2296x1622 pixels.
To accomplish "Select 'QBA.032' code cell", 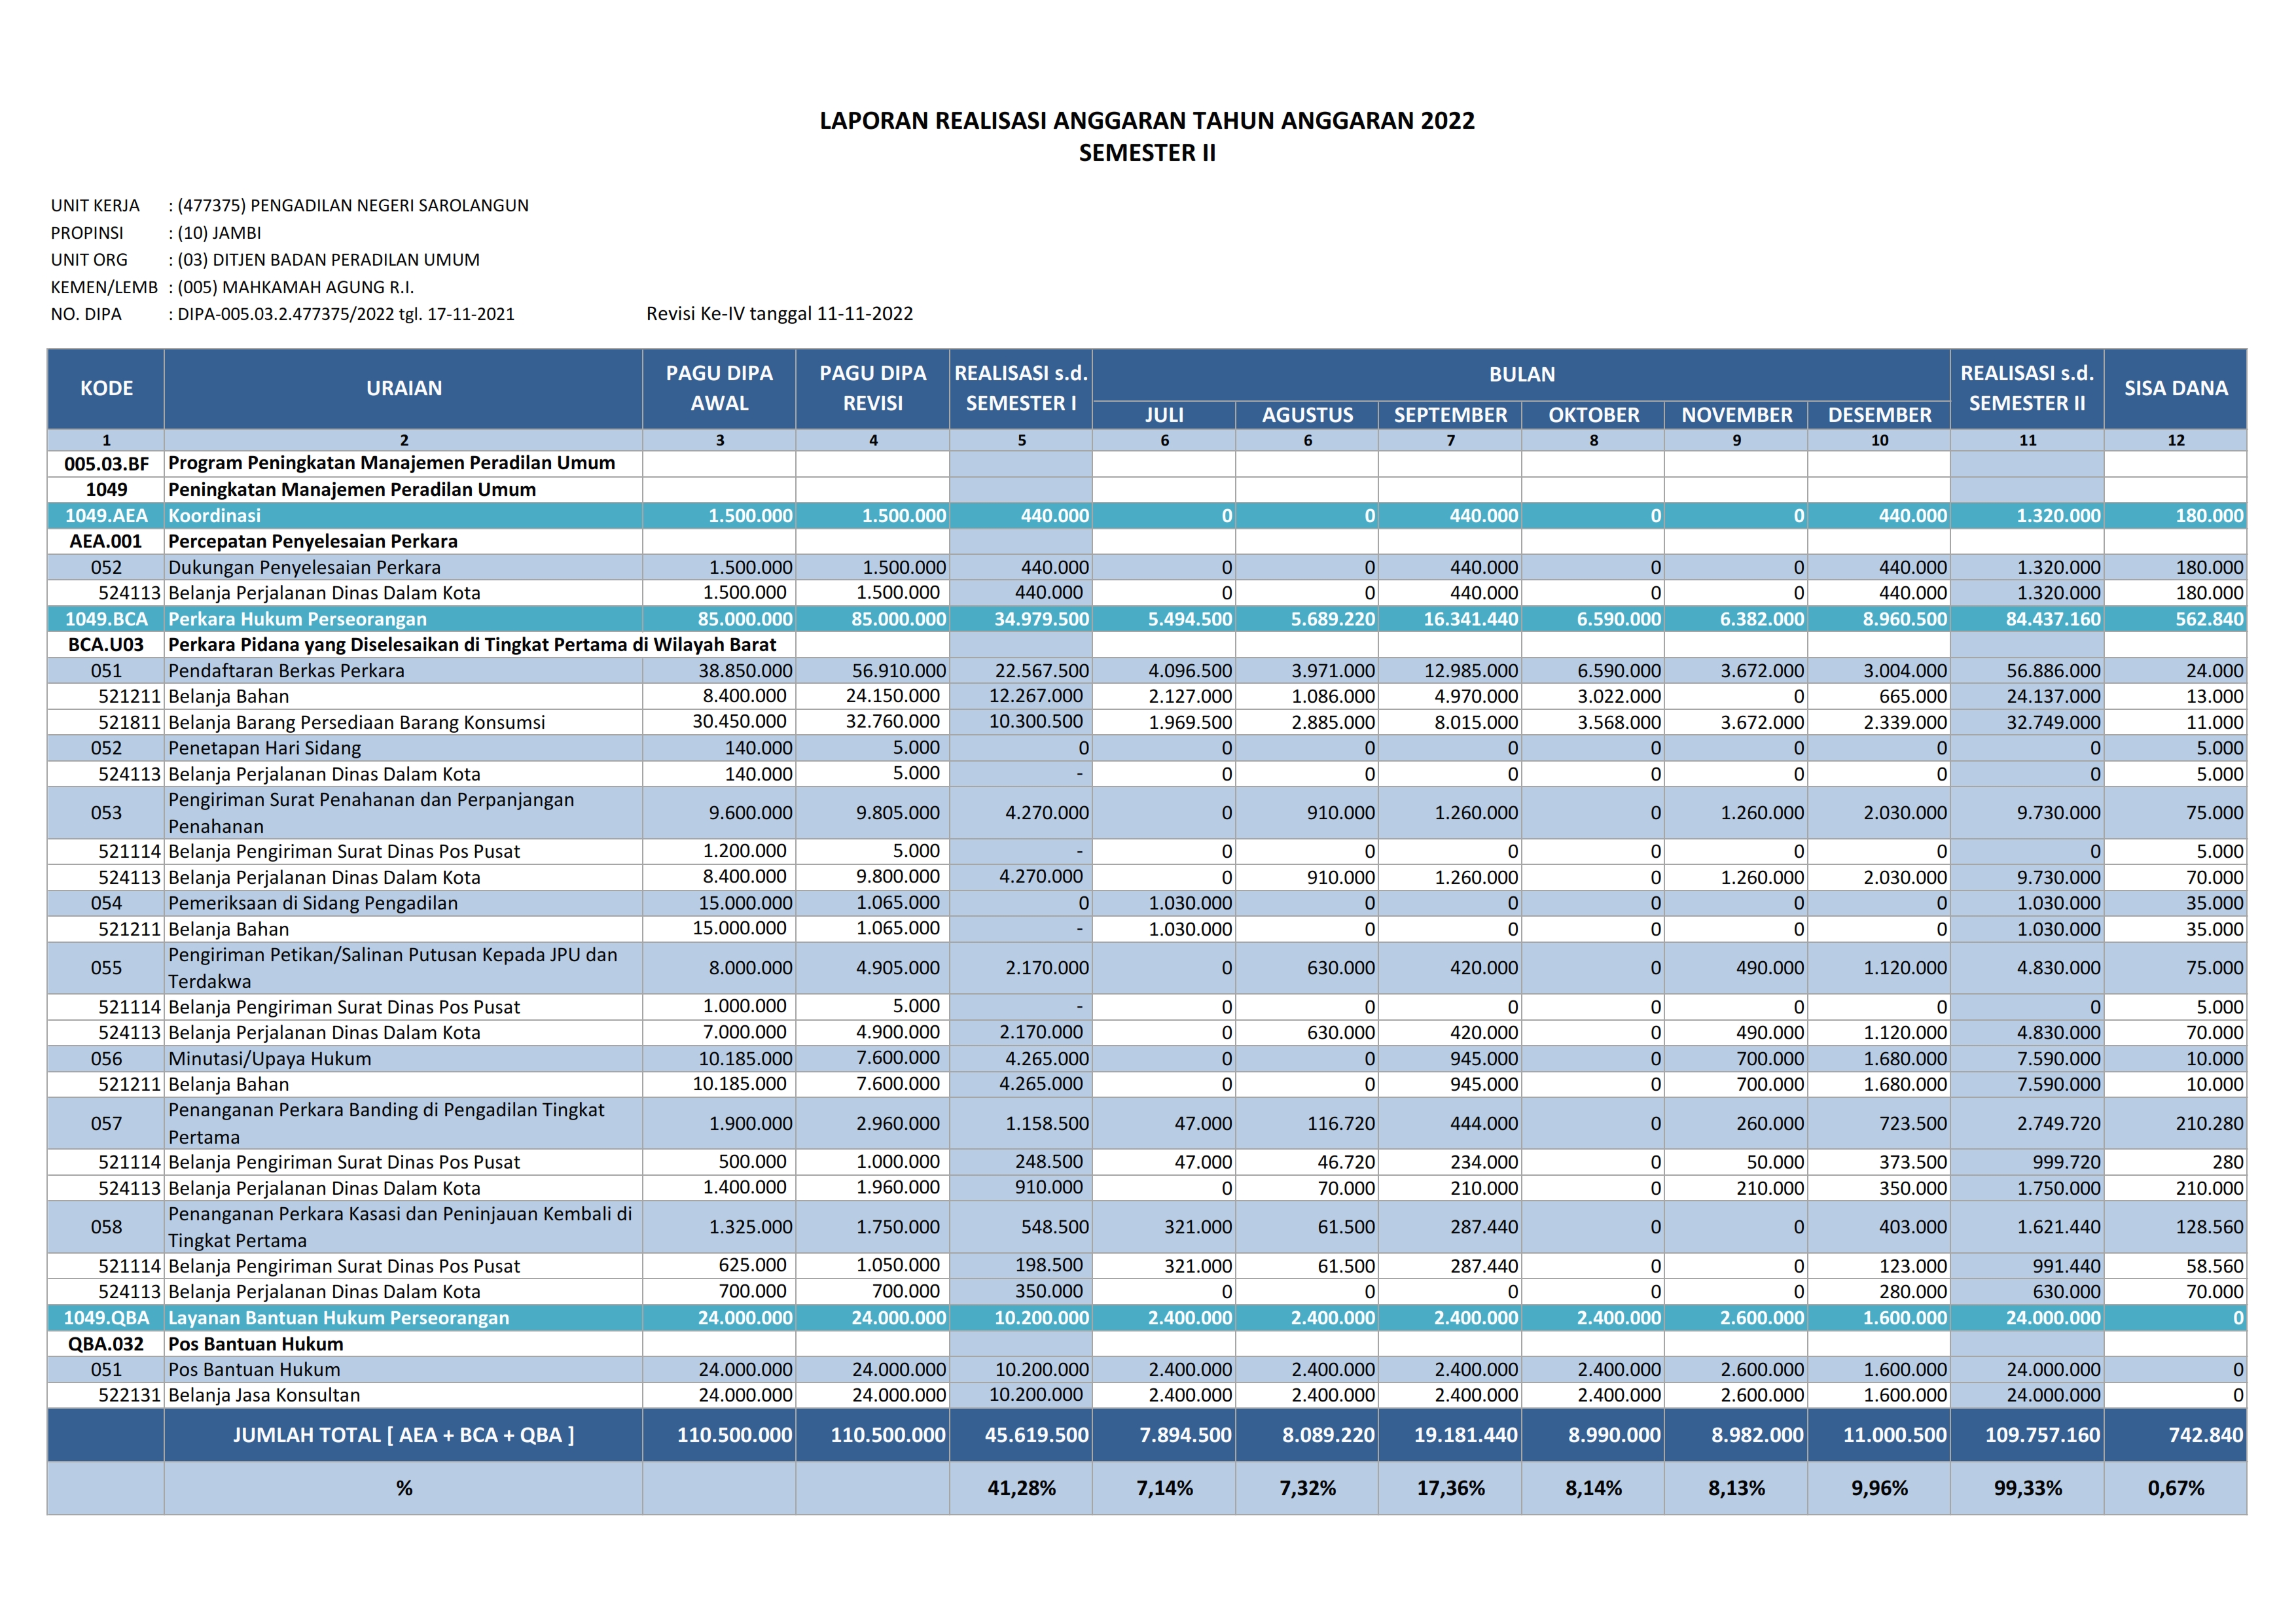I will coord(106,1344).
